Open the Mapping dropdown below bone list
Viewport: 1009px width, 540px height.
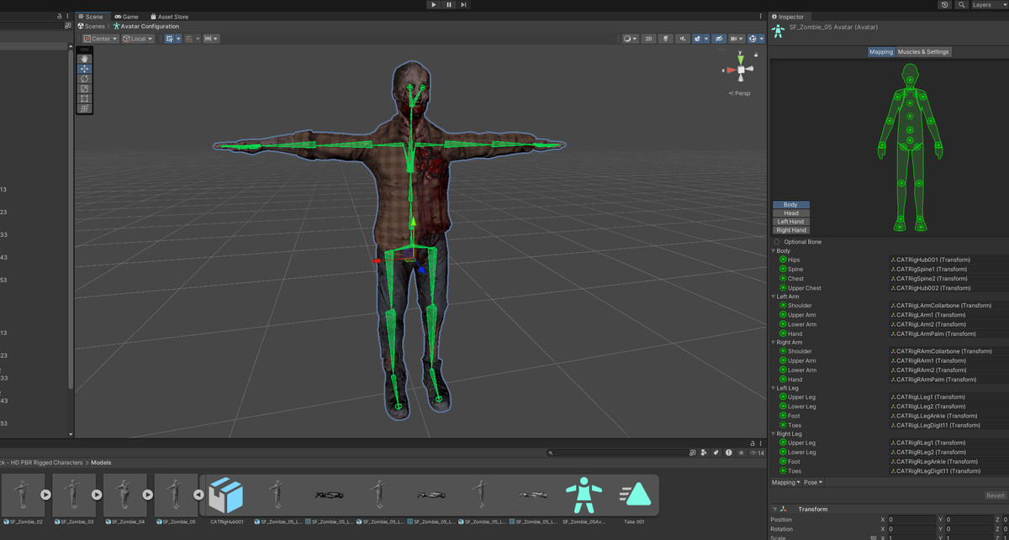(x=786, y=482)
